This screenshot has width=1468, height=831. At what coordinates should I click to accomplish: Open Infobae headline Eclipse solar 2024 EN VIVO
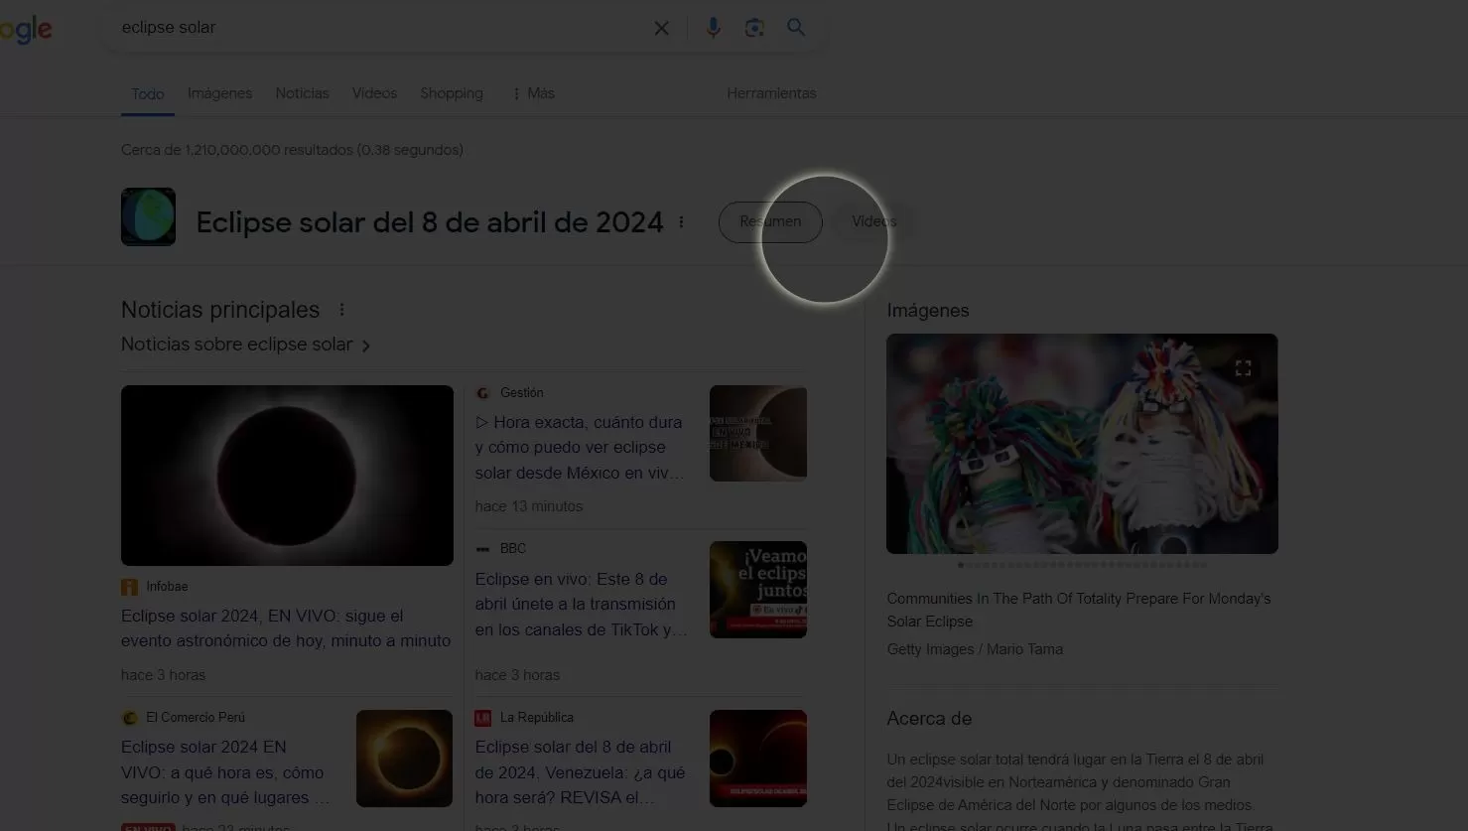286,628
